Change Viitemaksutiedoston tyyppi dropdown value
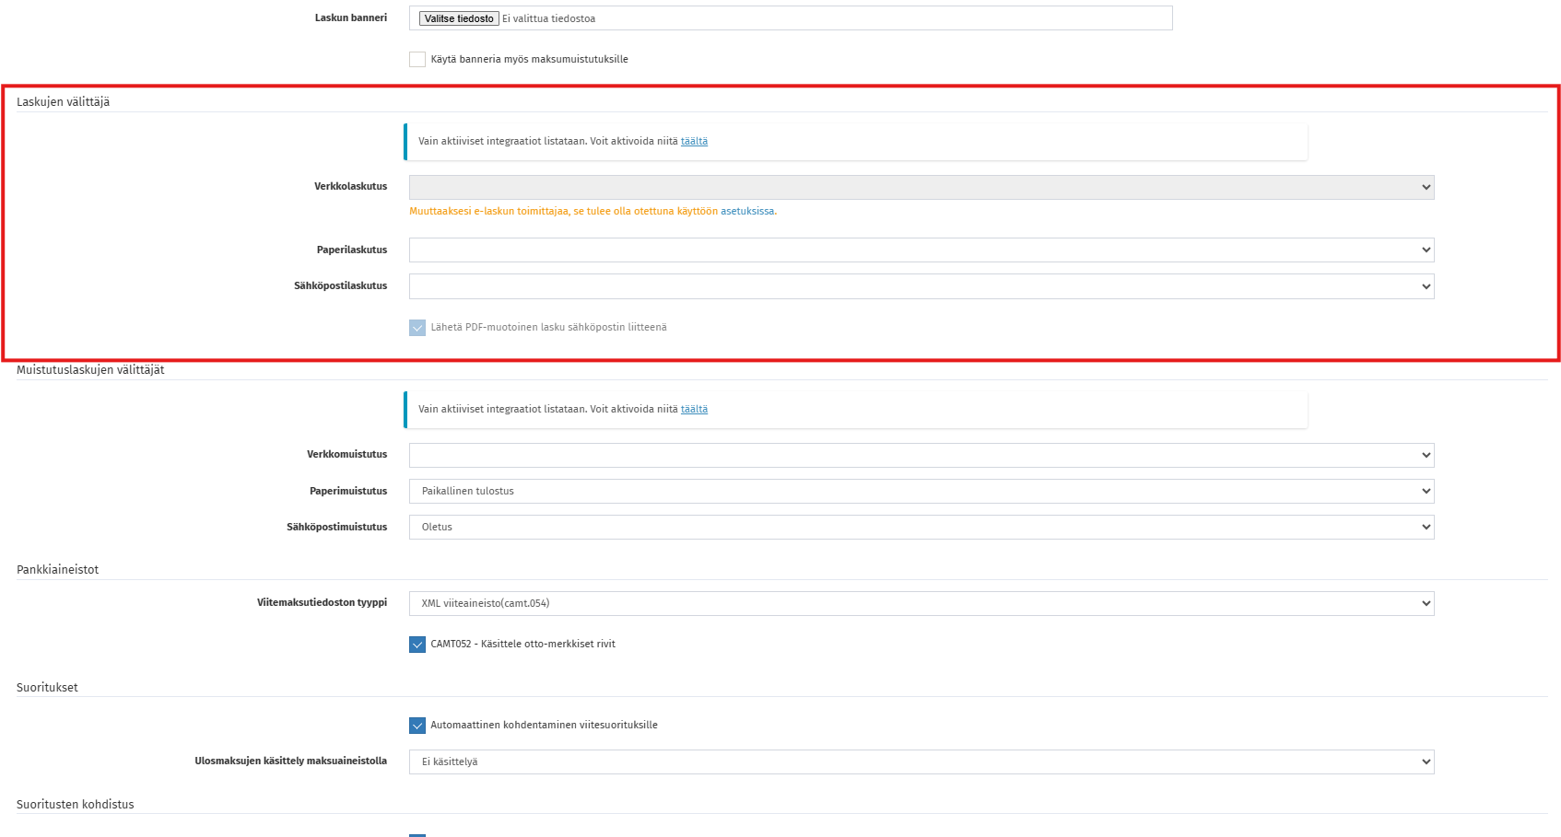This screenshot has width=1561, height=837. point(921,603)
